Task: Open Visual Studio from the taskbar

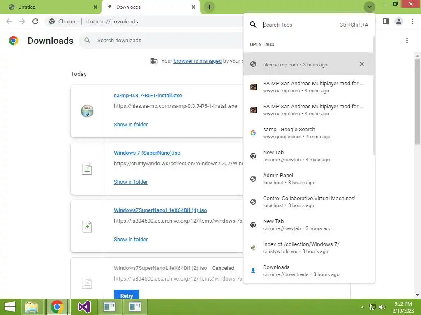Action: point(84,307)
